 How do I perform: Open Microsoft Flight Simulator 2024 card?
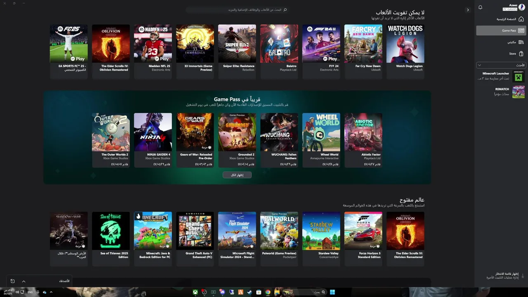point(237,238)
